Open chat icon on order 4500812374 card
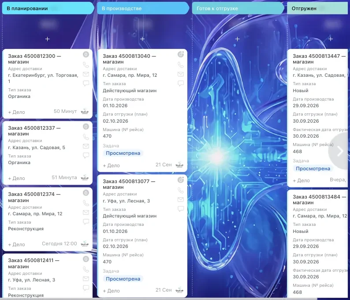The image size is (350, 300). pos(86,221)
